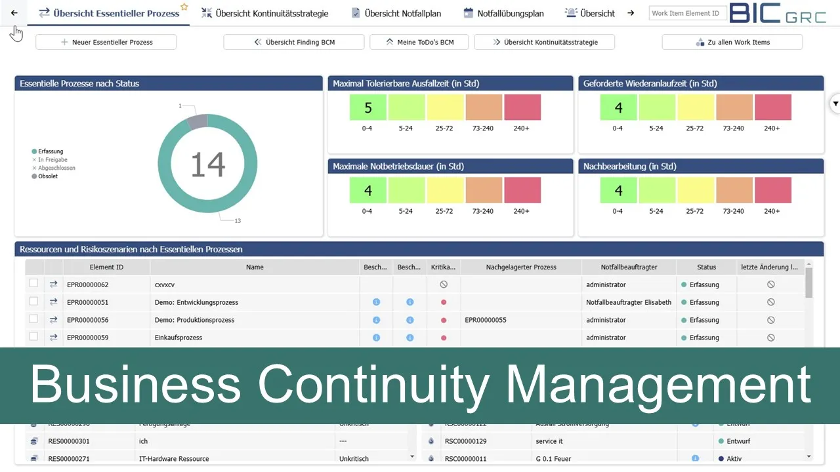This screenshot has height=472, width=840.
Task: Click the resource icon for RES00000301
Action: pyautogui.click(x=34, y=441)
